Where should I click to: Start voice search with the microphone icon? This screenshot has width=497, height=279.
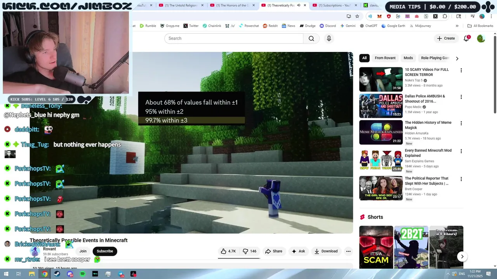329,38
